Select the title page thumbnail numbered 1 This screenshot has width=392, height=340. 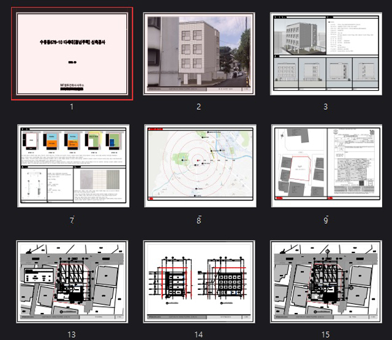[72, 53]
